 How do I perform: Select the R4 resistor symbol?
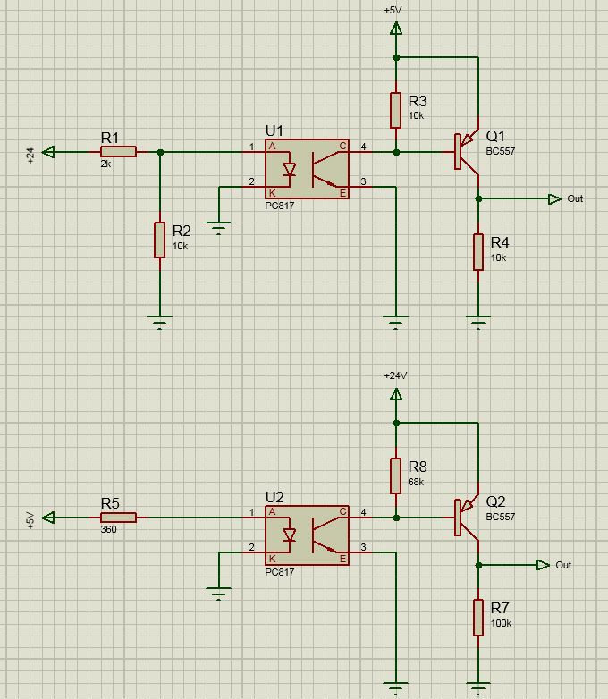(478, 252)
